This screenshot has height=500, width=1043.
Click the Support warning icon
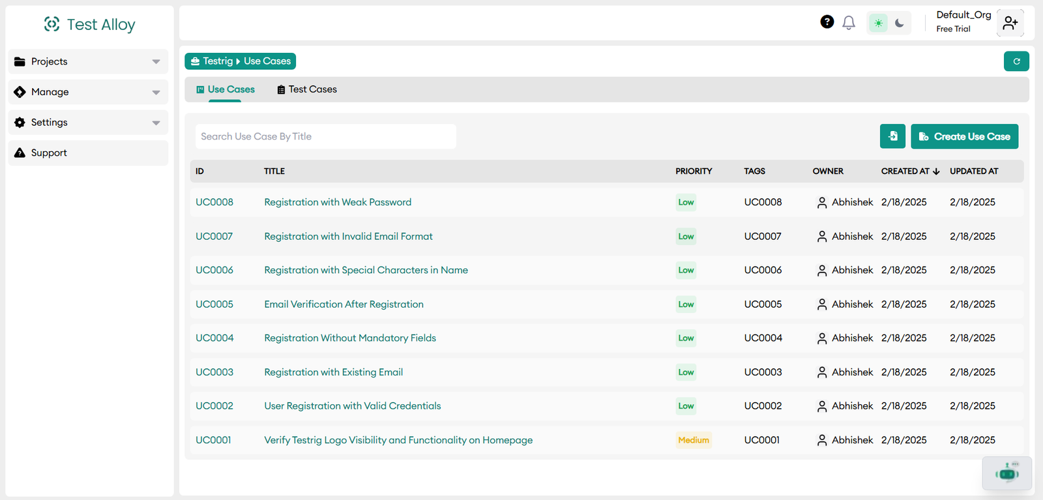20,153
